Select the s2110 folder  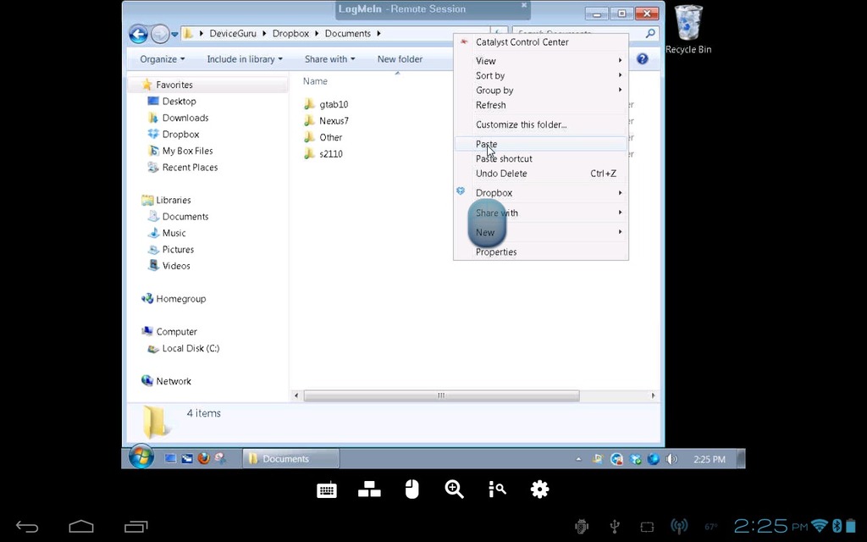coord(323,154)
